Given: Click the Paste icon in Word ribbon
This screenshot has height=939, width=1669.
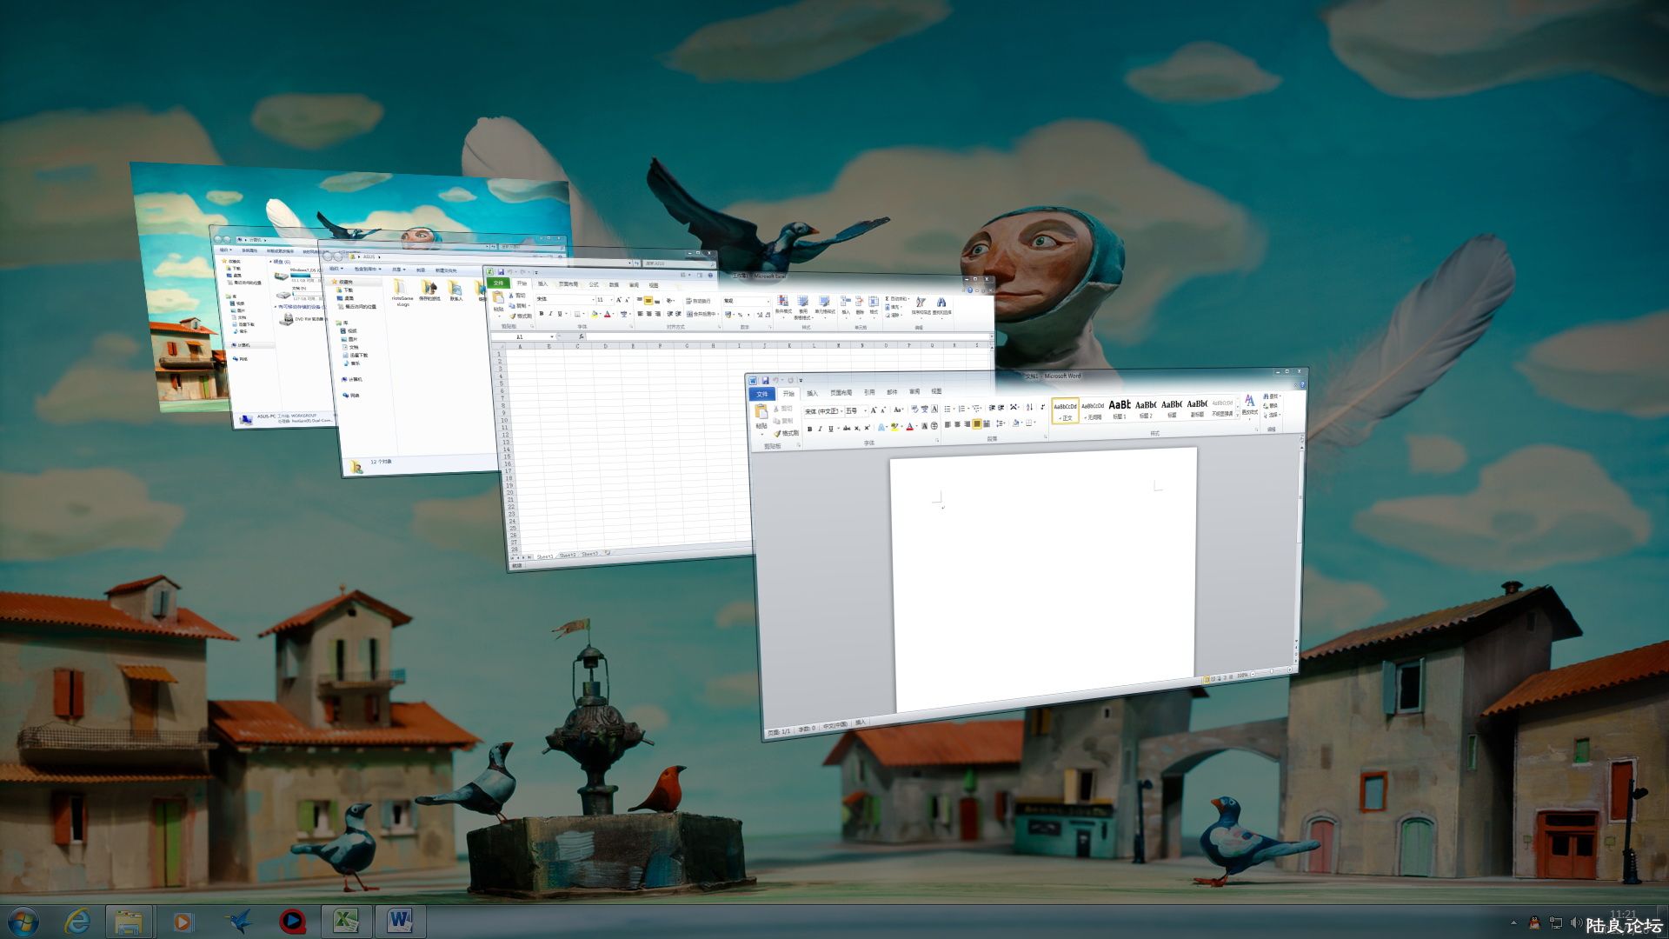Looking at the screenshot, I should pyautogui.click(x=761, y=413).
